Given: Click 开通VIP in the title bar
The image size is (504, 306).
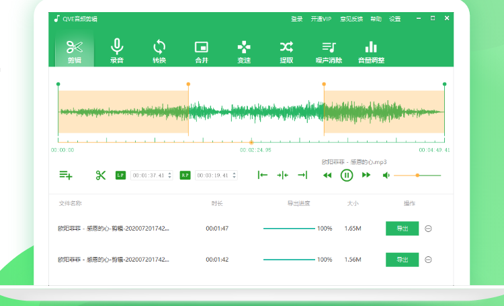Looking at the screenshot, I should pyautogui.click(x=321, y=19).
